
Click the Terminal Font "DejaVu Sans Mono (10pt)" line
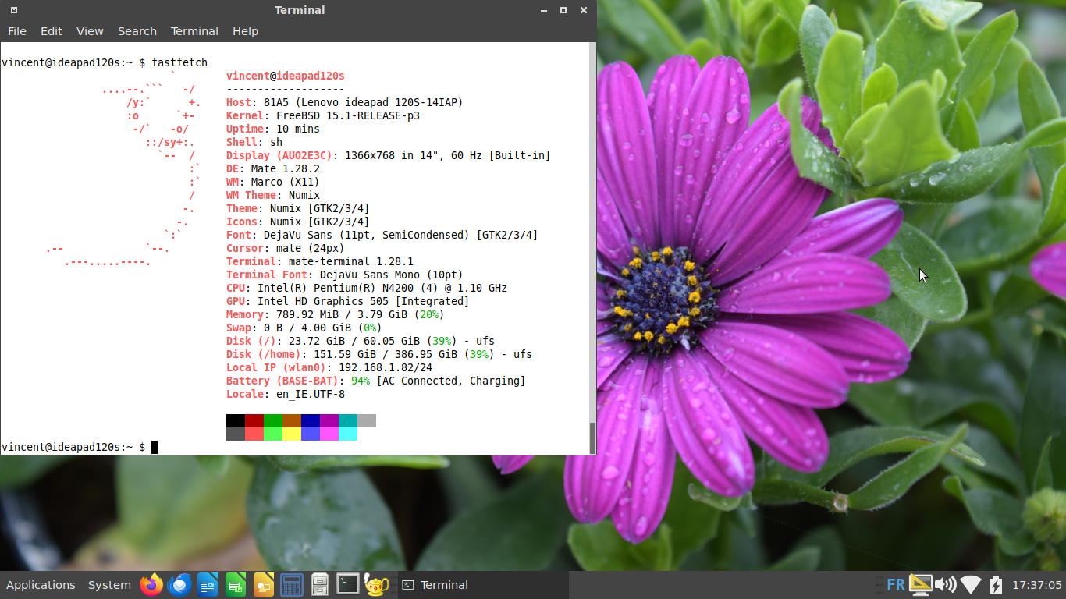(x=345, y=275)
